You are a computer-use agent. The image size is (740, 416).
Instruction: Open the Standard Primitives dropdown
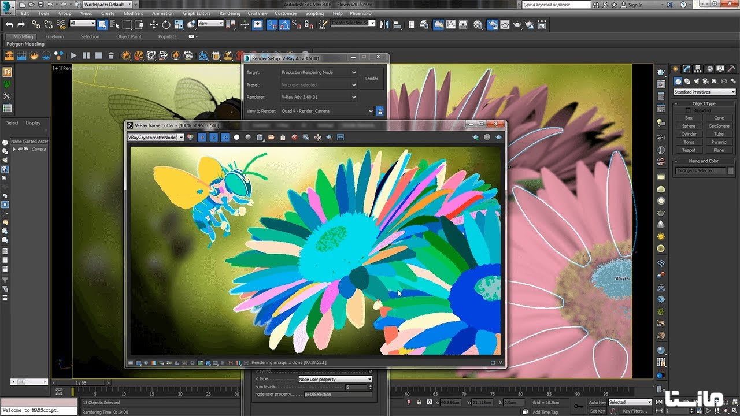click(x=705, y=92)
